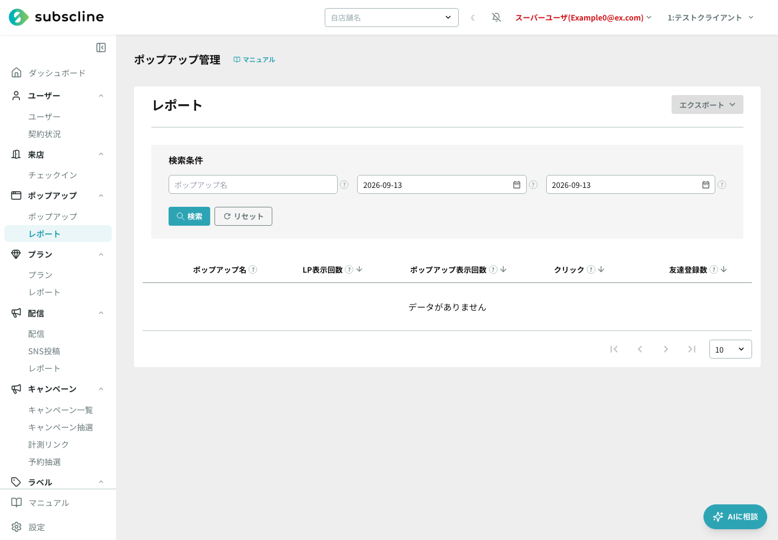Open calendar picker in start date field
The height and width of the screenshot is (540, 778).
[x=517, y=185]
